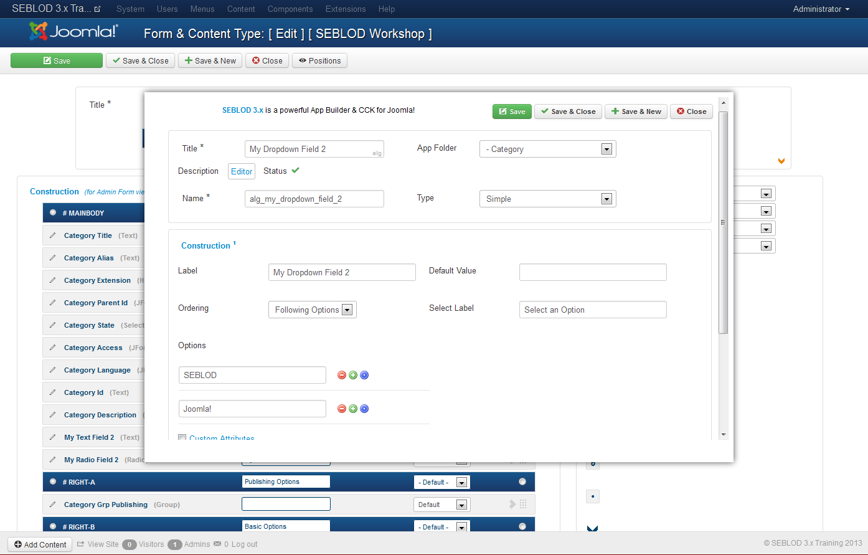This screenshot has height=555, width=868.
Task: Click the Joomla! logo in the header
Action: pyautogui.click(x=73, y=31)
